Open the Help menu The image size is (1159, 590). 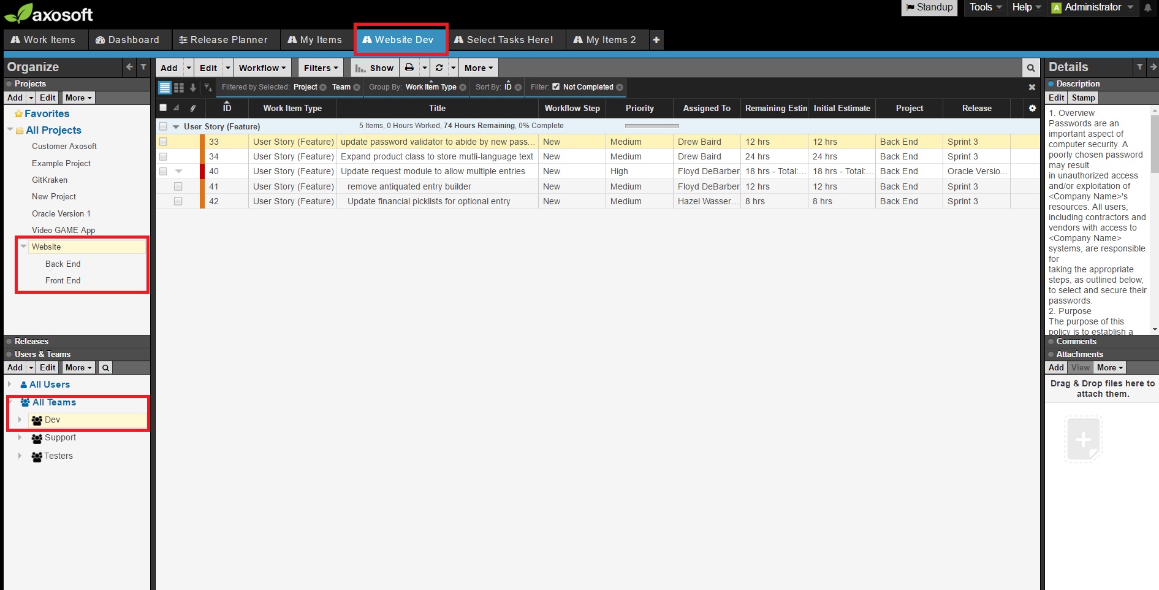pos(1027,7)
